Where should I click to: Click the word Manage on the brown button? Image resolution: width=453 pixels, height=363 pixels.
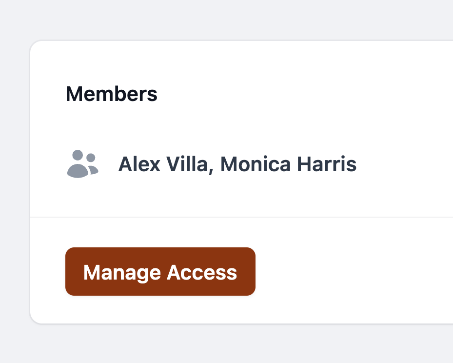point(122,273)
